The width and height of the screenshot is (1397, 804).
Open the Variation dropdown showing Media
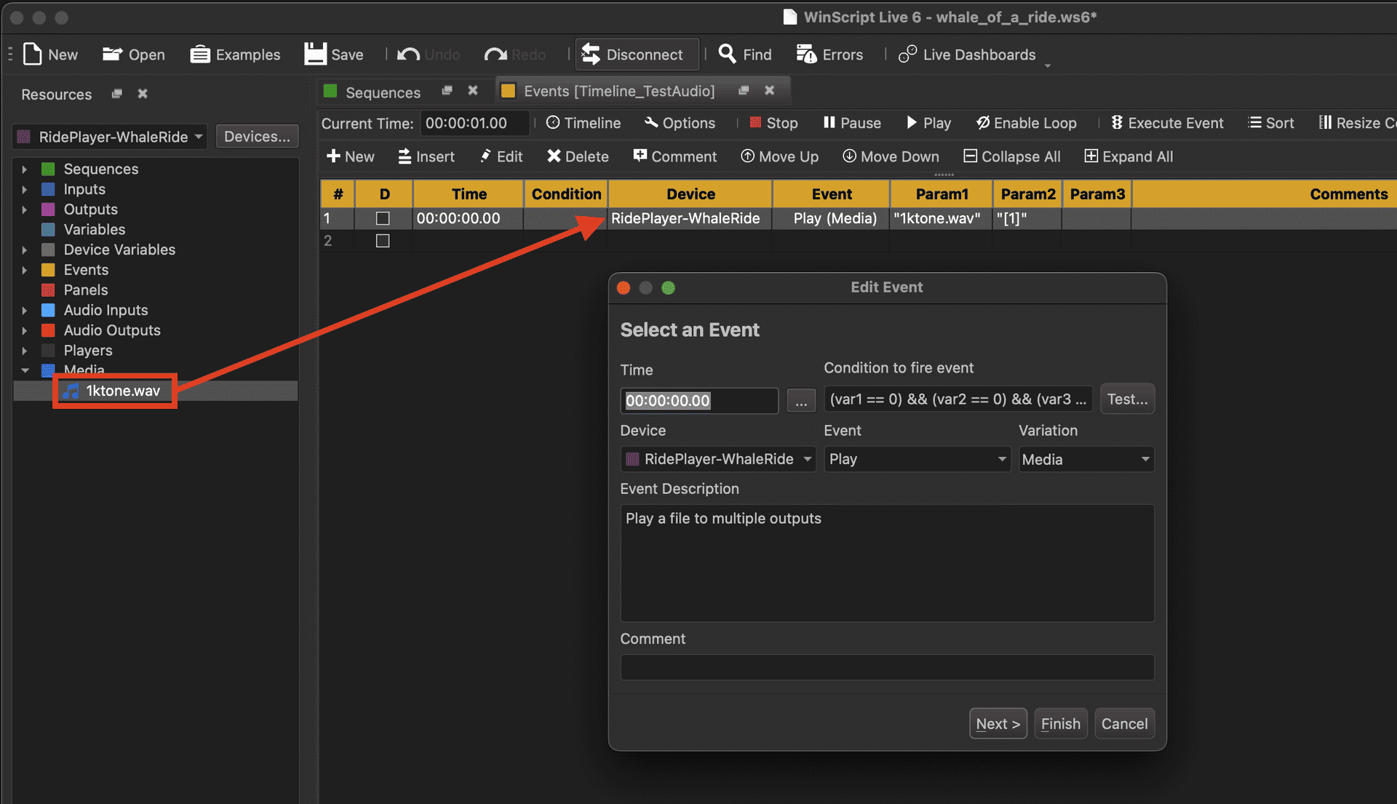(1086, 459)
